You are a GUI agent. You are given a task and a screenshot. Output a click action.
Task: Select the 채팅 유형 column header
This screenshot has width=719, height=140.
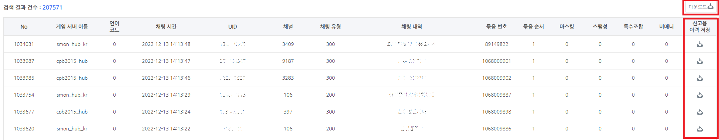(331, 27)
